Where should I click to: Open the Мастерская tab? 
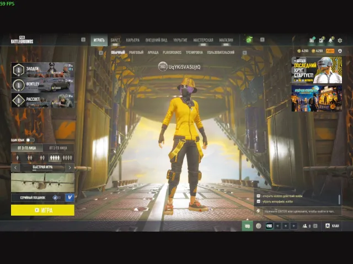[203, 40]
